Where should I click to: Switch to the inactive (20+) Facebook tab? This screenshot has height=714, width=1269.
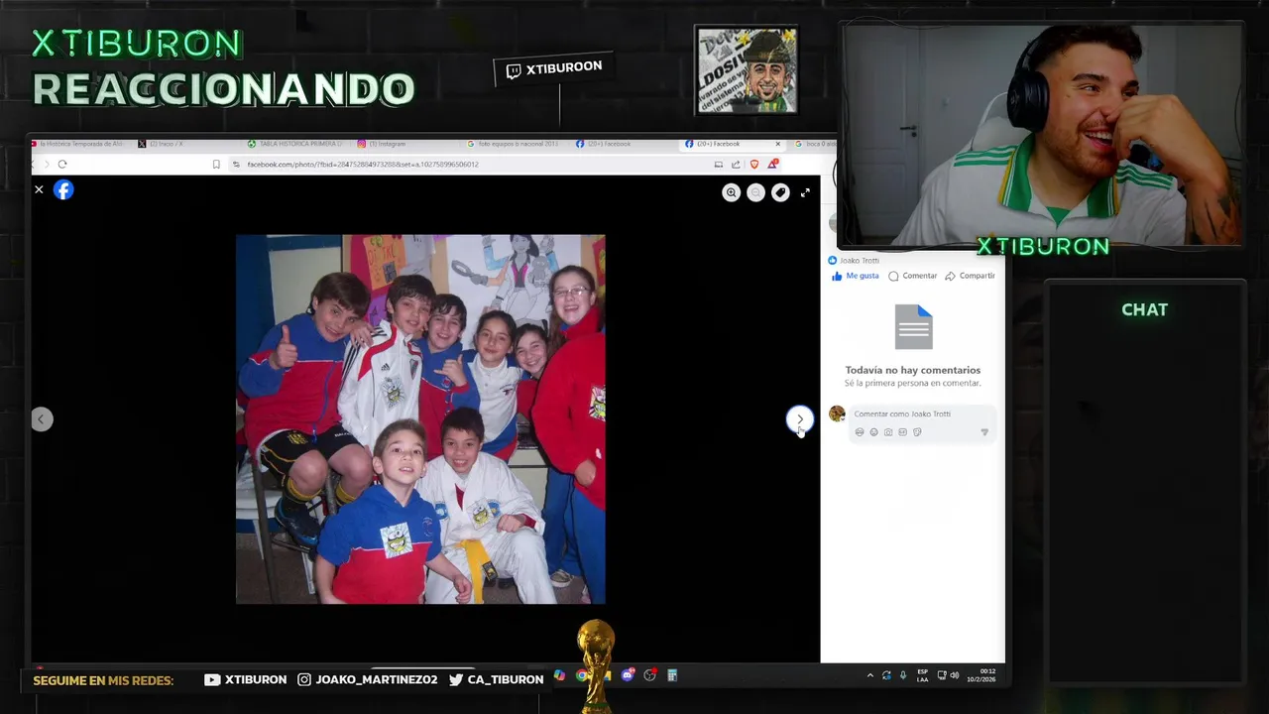[x=624, y=144]
